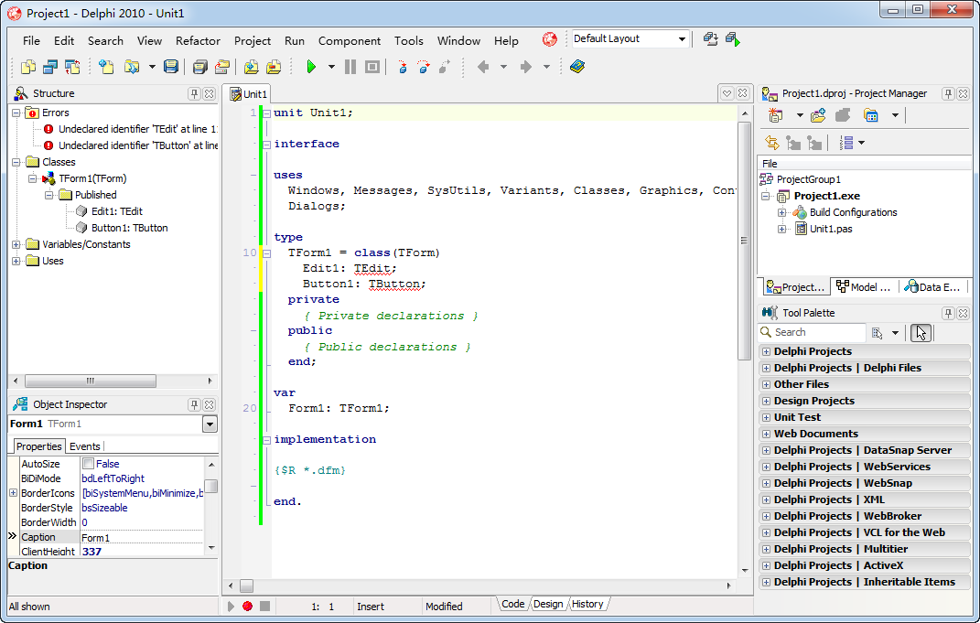The width and height of the screenshot is (980, 623).
Task: Click the Tool Palette categories filter icon
Action: [878, 333]
